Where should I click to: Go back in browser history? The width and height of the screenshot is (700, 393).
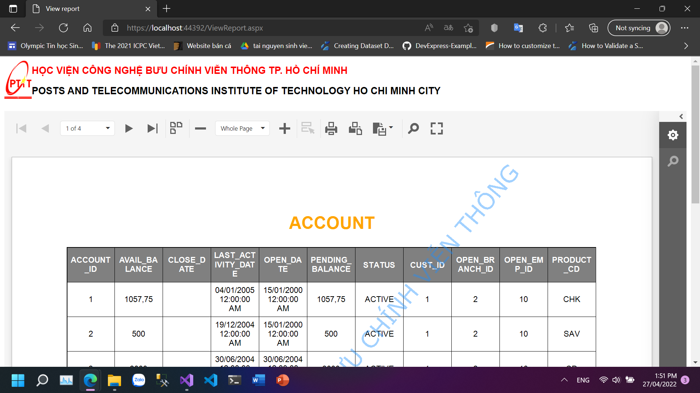15,28
